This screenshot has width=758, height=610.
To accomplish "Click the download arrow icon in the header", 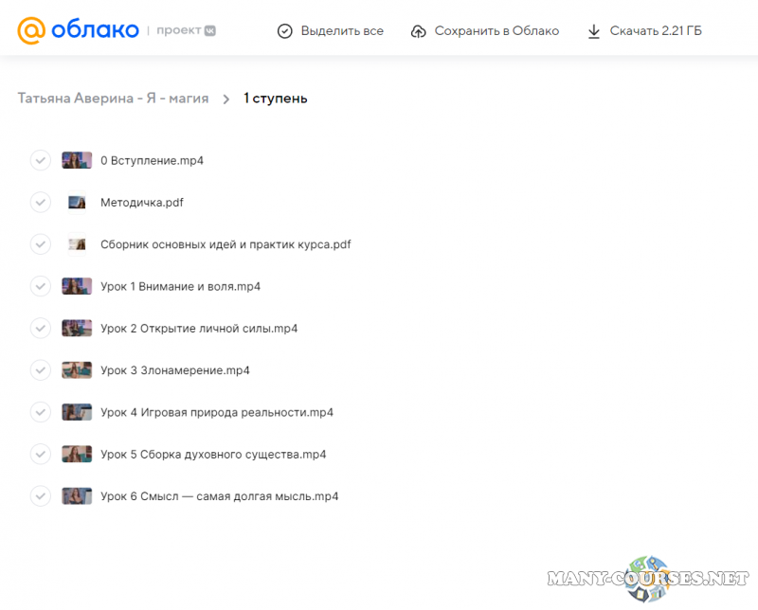I will pos(594,30).
